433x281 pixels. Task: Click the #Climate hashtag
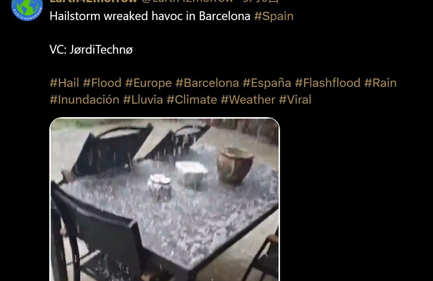[x=192, y=100]
